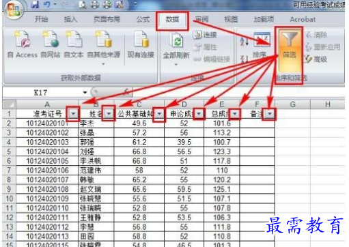This screenshot has width=349, height=247.
Task: Click the name cell 范建伟
Action: click(96, 170)
